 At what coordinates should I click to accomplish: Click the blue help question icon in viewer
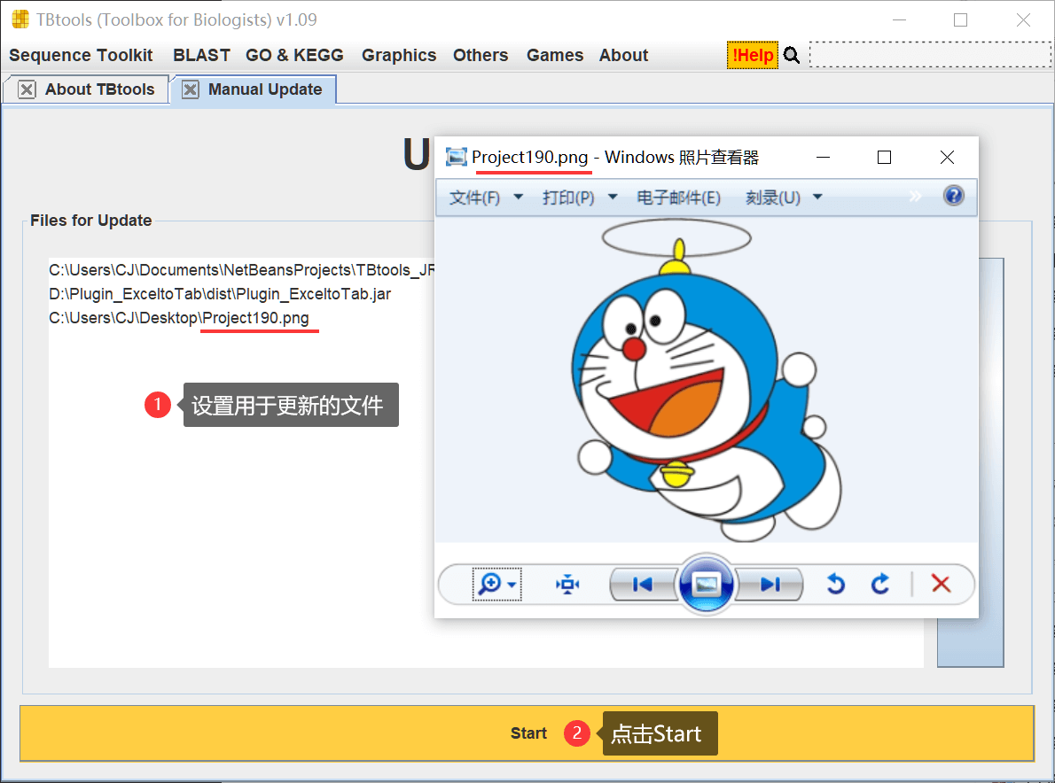coord(953,196)
